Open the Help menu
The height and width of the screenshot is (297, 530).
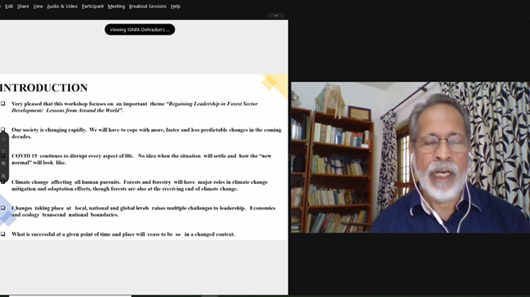pos(175,6)
